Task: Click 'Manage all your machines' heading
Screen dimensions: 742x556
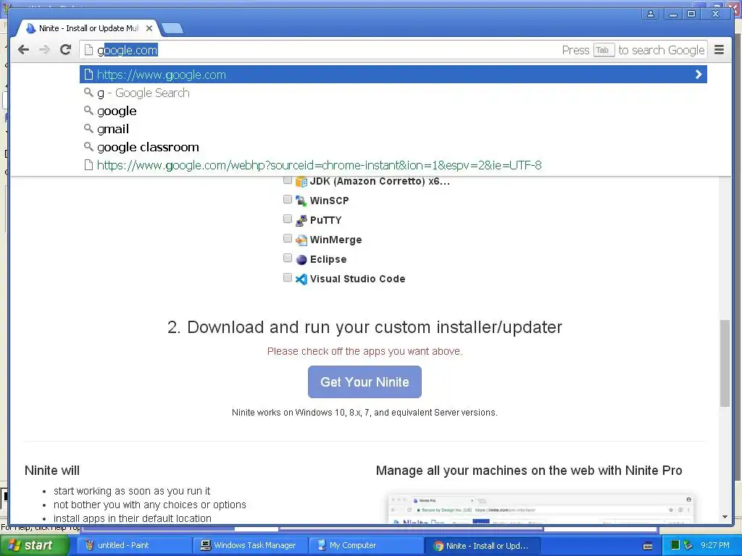Action: [x=529, y=471]
